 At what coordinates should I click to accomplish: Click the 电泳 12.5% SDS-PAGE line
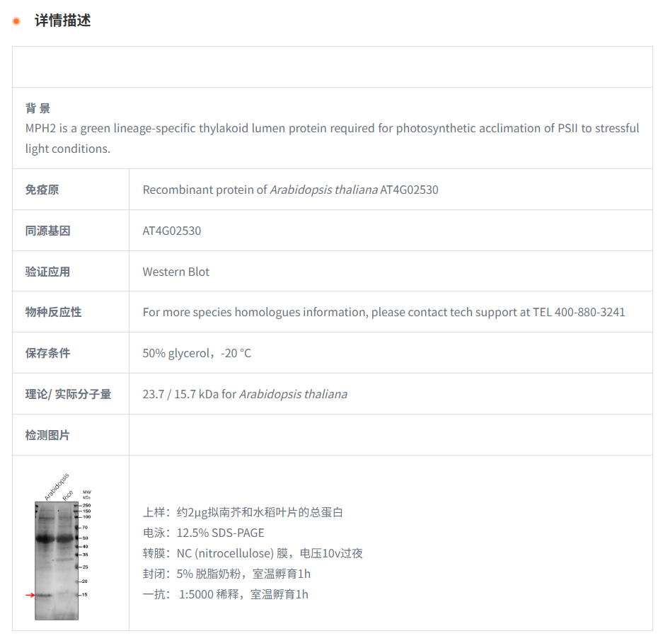pos(203,533)
